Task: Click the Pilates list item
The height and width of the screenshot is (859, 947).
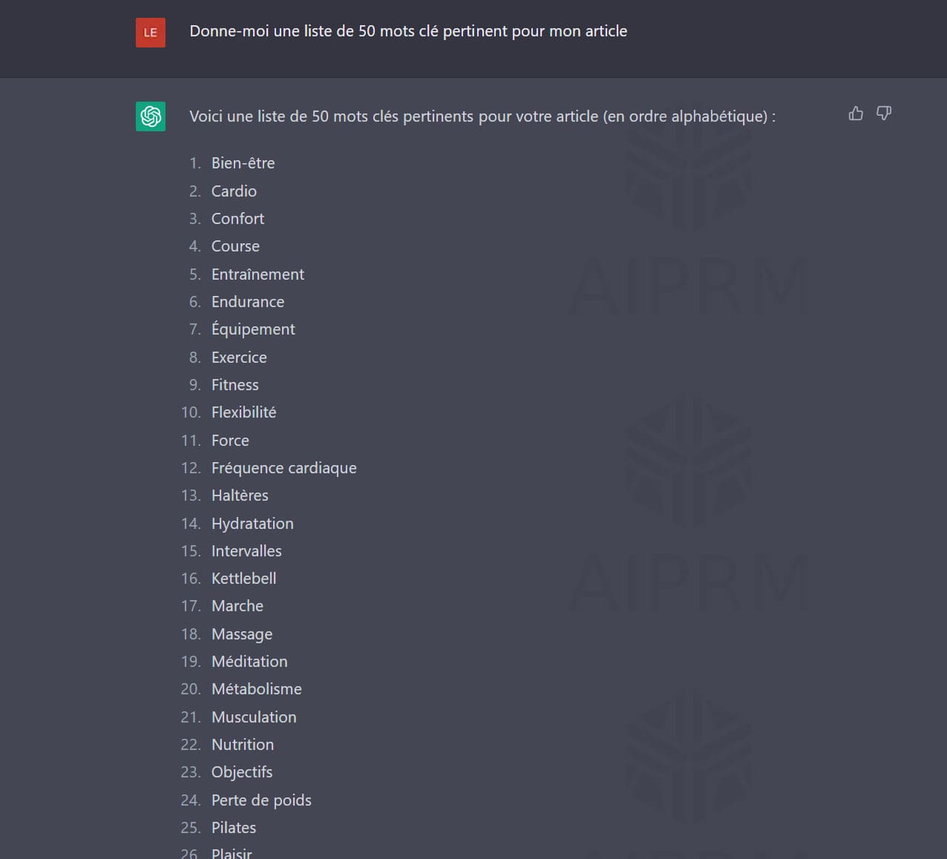Action: pos(234,828)
